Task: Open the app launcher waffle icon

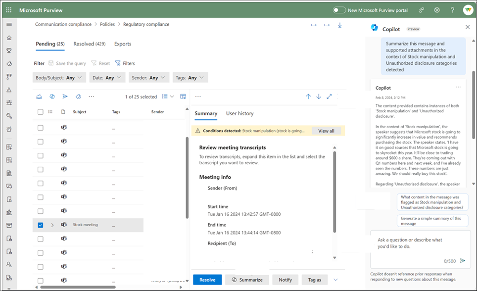Action: (x=9, y=10)
